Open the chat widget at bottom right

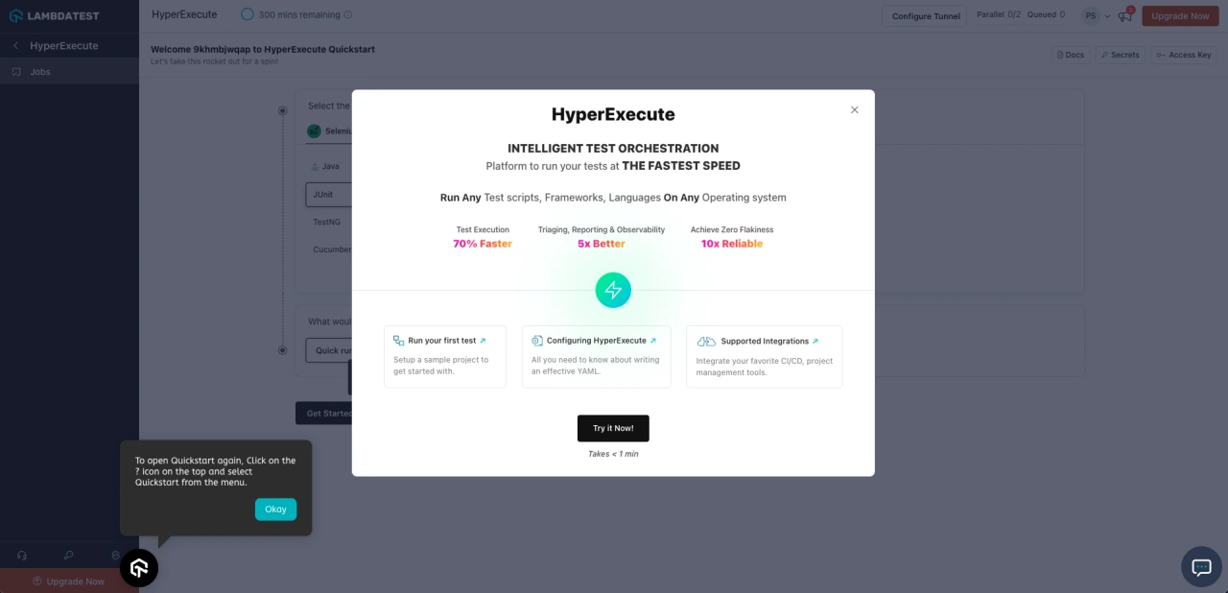click(x=1200, y=567)
